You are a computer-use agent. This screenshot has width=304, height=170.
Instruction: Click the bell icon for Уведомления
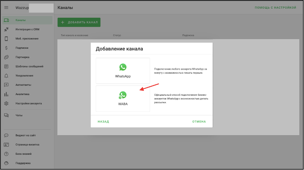click(6, 76)
